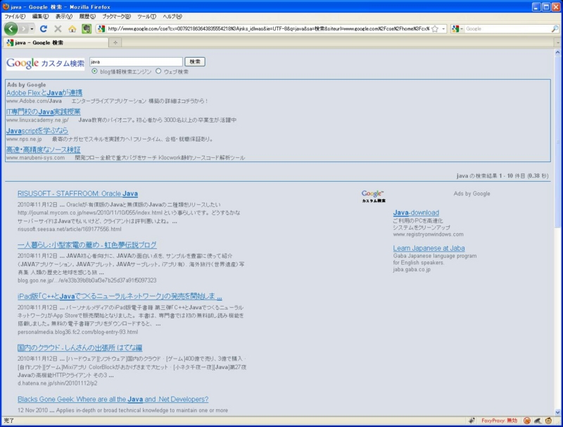This screenshot has height=427, width=563.
Task: Click the 検索 search button
Action: (195, 62)
